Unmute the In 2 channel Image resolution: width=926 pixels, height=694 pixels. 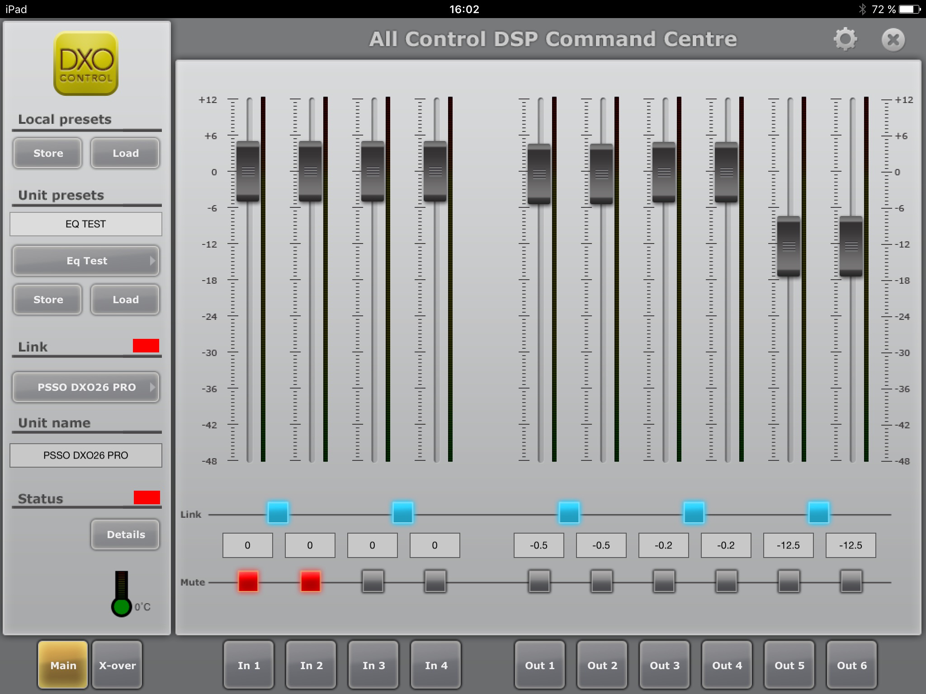(310, 581)
